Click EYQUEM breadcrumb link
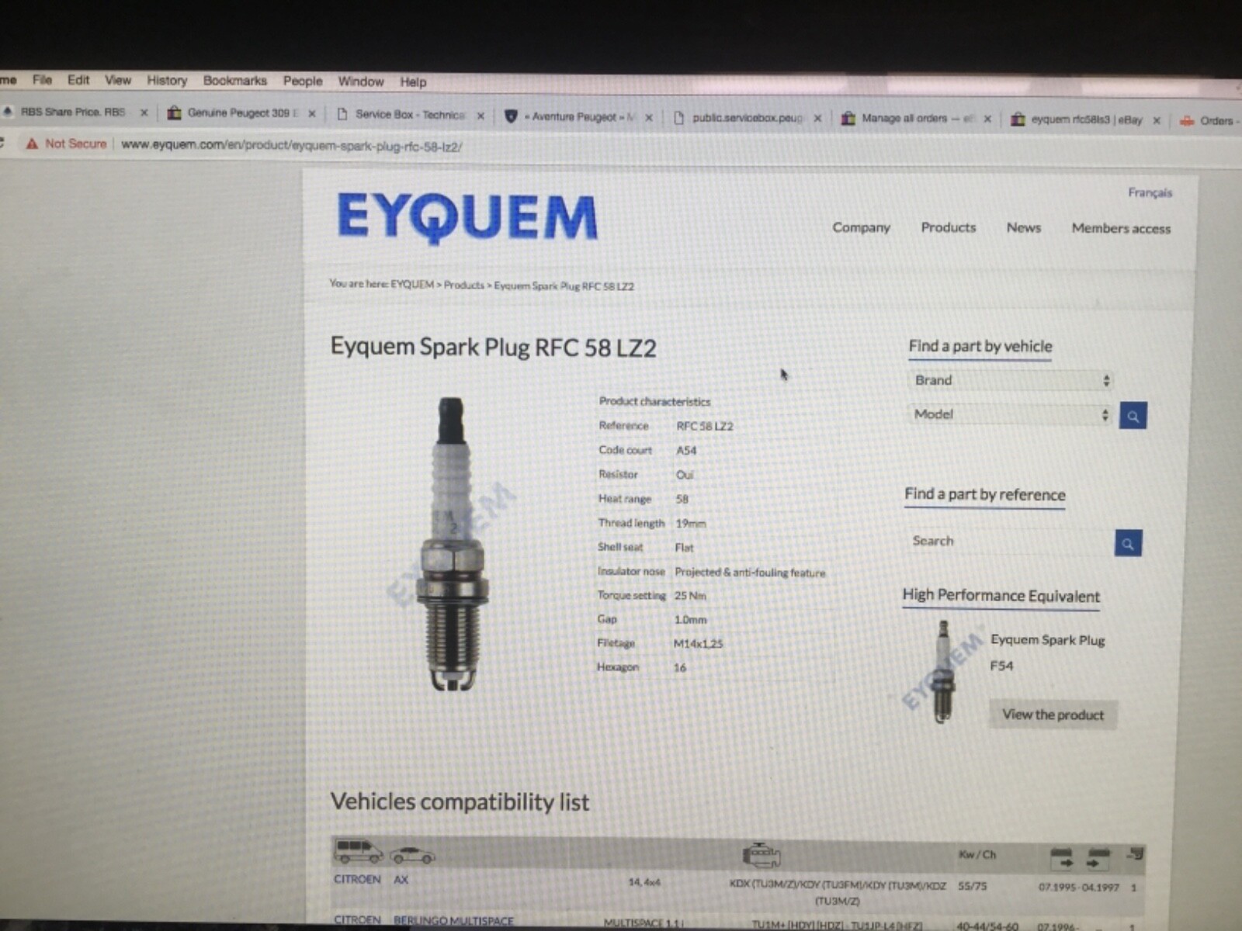Image resolution: width=1242 pixels, height=931 pixels. click(x=412, y=284)
